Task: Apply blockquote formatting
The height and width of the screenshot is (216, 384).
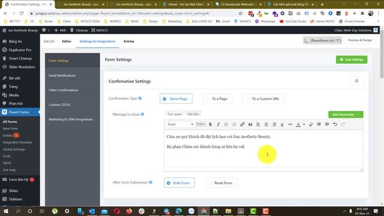Action: tap(250, 124)
